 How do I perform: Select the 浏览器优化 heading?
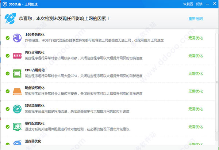click(x=33, y=141)
